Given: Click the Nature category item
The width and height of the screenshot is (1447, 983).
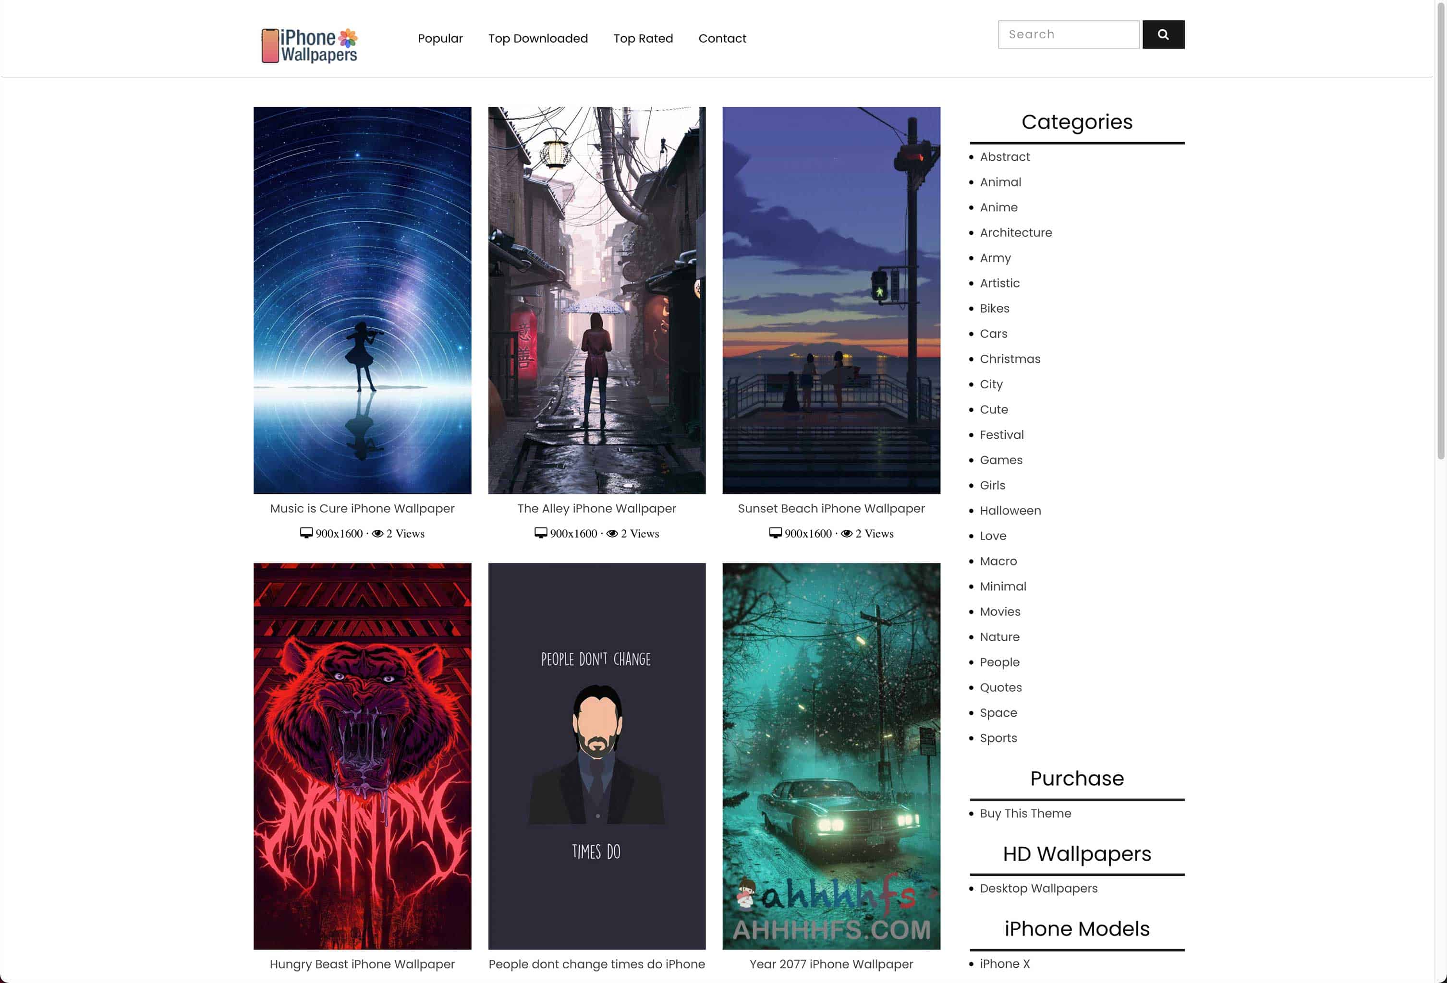Looking at the screenshot, I should 999,636.
